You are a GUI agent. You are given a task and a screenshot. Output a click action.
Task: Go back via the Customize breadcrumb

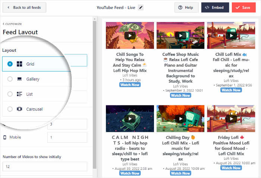(x=12, y=24)
